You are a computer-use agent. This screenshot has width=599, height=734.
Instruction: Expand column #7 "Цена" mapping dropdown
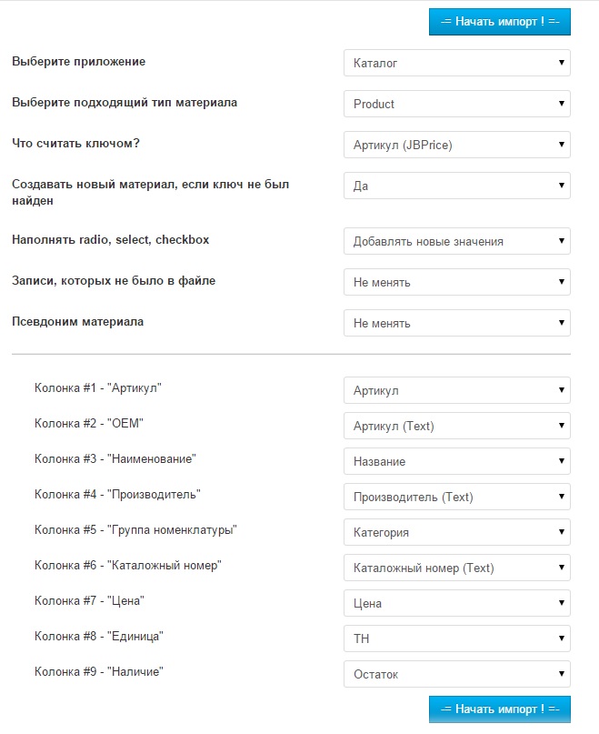(x=456, y=603)
